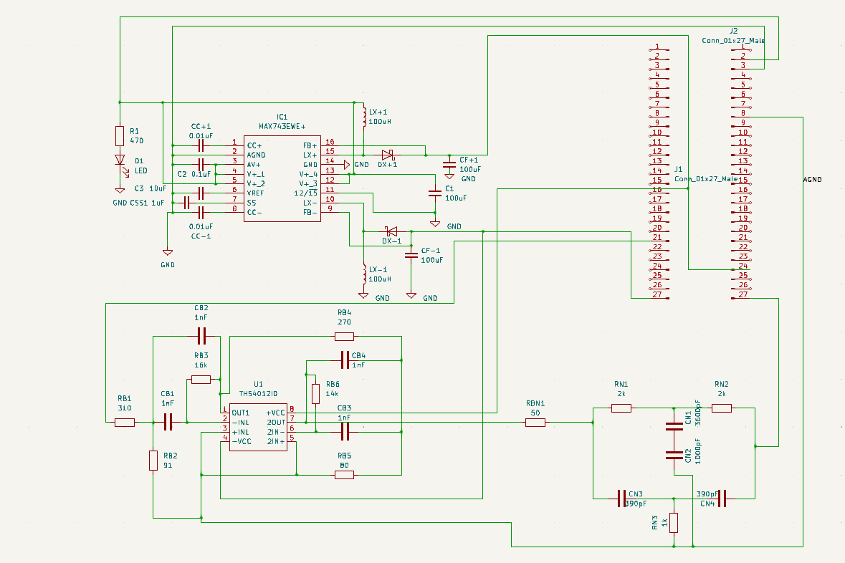The image size is (845, 563).
Task: Select pin 24 of connector J2
Action: pos(741,267)
